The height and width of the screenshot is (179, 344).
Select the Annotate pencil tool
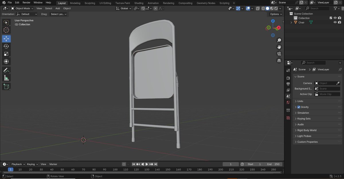6,70
